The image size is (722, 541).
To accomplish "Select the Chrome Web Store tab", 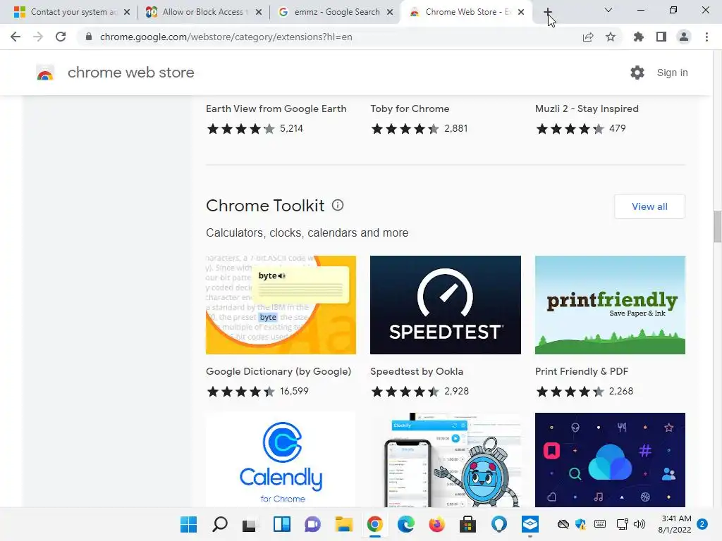I will coord(467,12).
